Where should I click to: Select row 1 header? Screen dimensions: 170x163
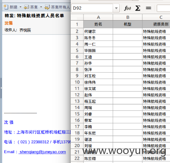click(77, 24)
